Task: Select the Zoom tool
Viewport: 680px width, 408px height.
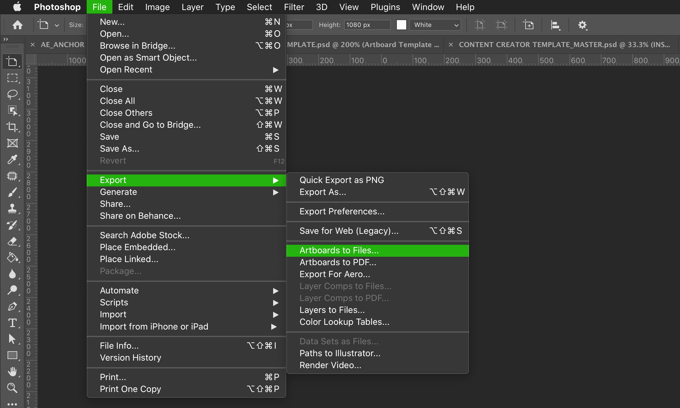Action: pos(12,388)
